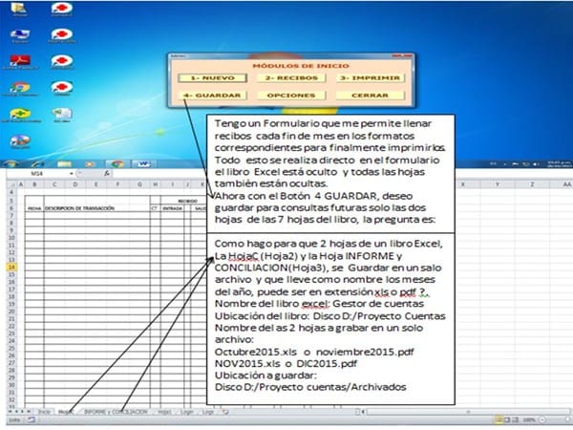573x430 pixels.
Task: Click the macro record icon in status bar
Action: click(32, 419)
